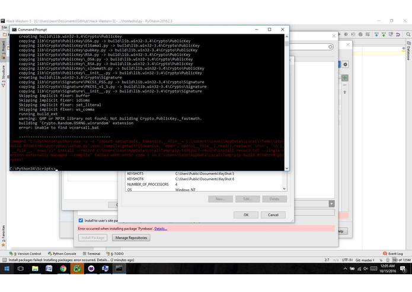Image resolution: width=412 pixels, height=292 pixels.
Task: Click the variables list scroll down arrow
Action: (285, 189)
